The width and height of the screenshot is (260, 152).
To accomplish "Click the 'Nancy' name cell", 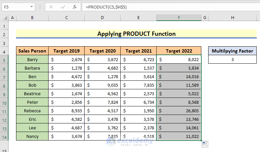I will coord(32,136).
